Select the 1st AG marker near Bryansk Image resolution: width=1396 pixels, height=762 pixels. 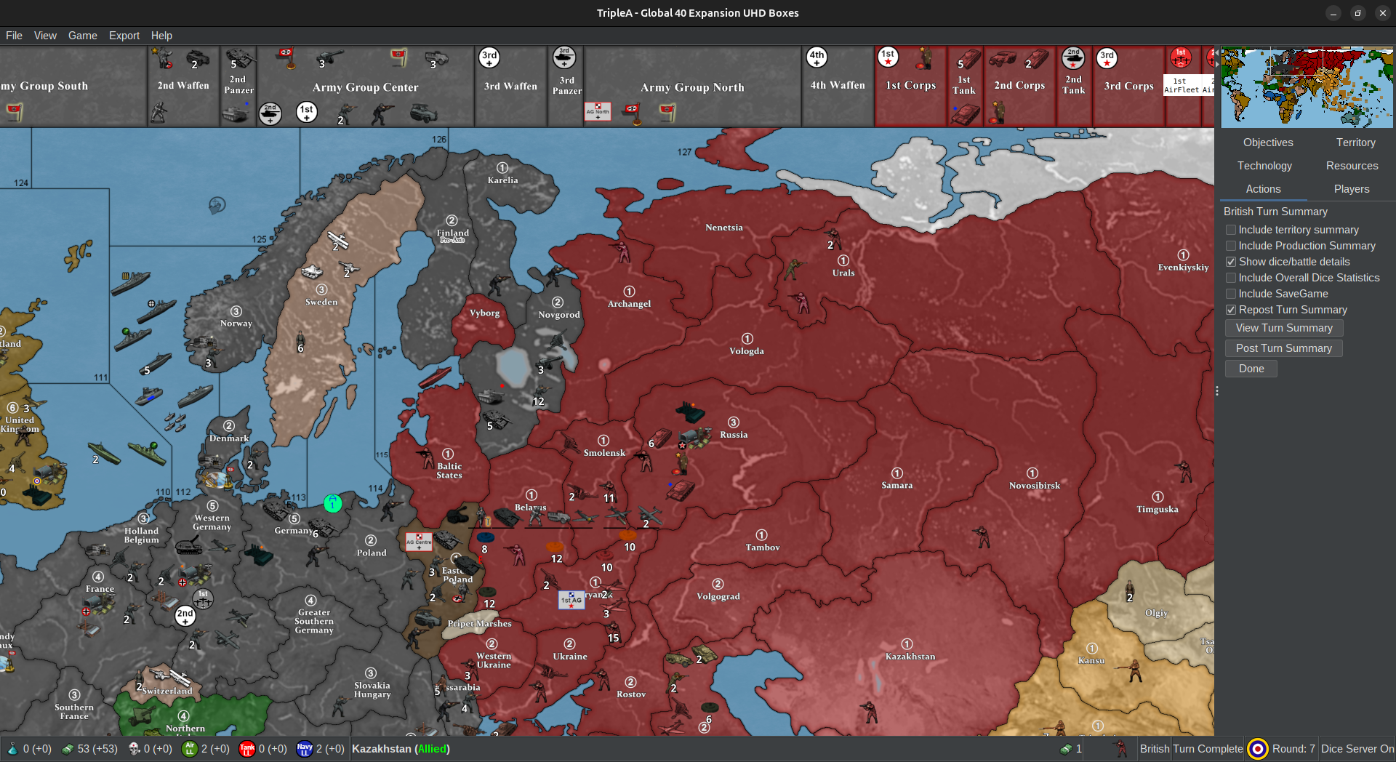point(571,600)
